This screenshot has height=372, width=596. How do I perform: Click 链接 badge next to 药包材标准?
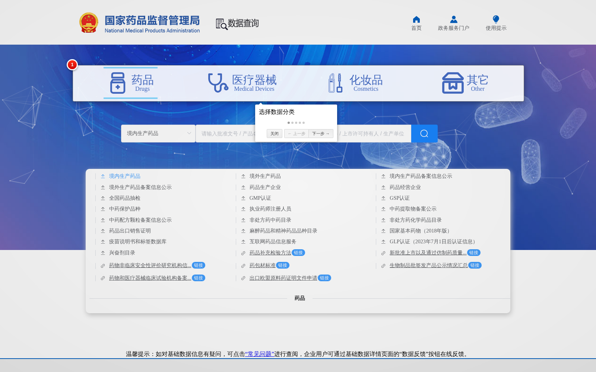(283, 265)
